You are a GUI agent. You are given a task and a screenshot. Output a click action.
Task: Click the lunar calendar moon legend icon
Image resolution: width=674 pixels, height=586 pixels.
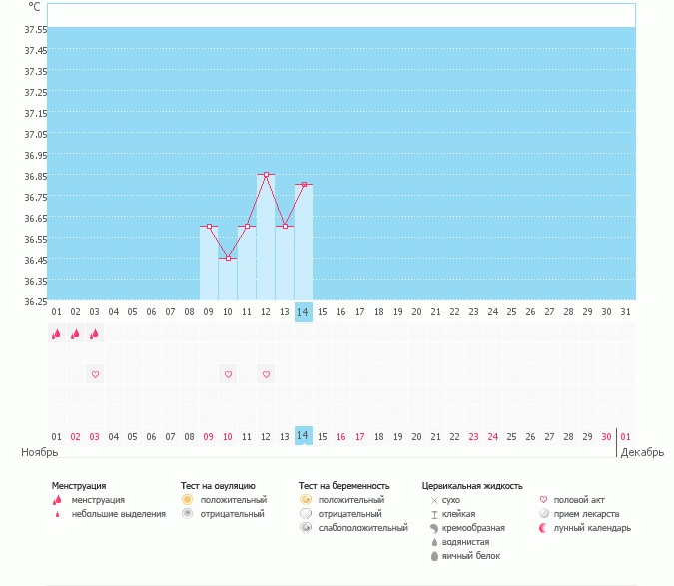pos(543,528)
